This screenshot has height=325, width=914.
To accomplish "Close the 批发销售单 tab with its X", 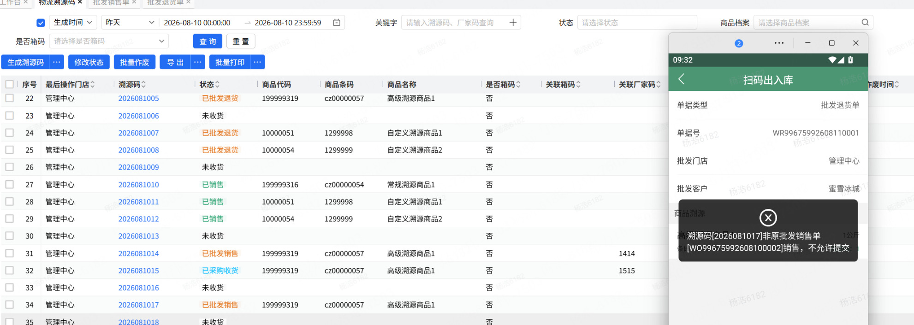I will 134,2.
